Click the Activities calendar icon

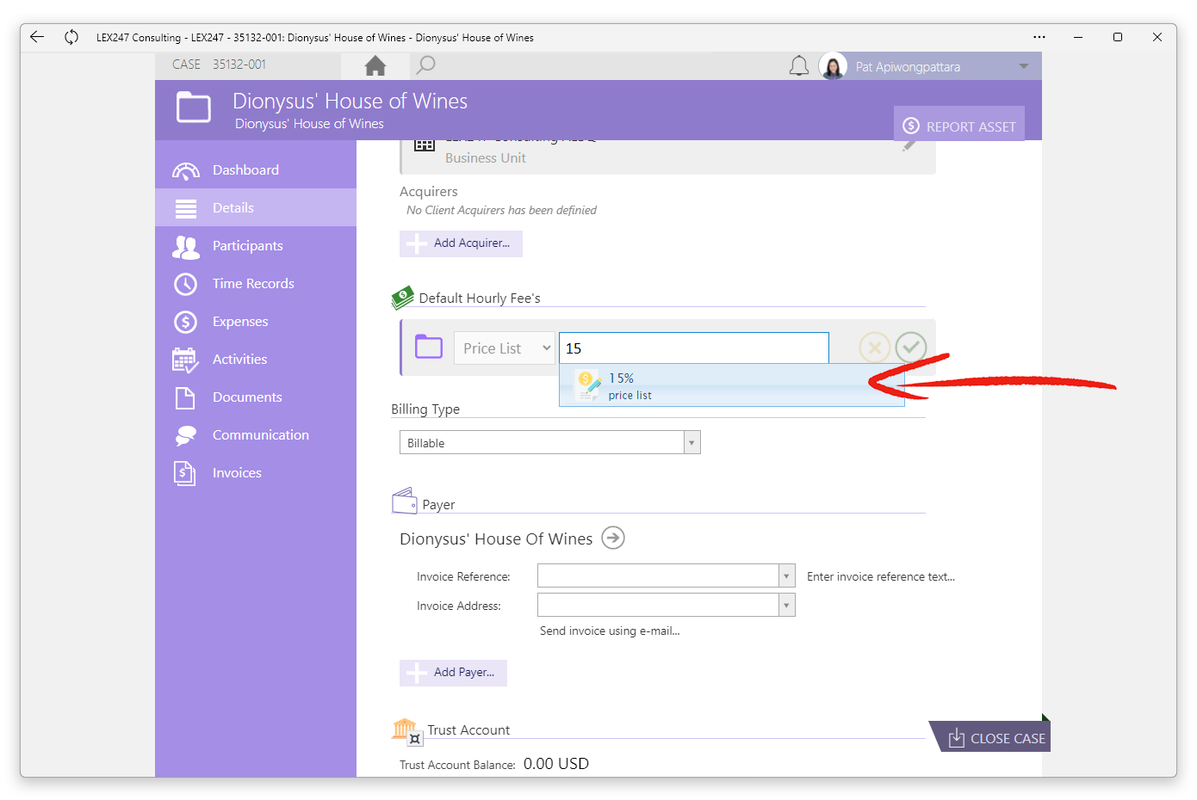tap(185, 360)
